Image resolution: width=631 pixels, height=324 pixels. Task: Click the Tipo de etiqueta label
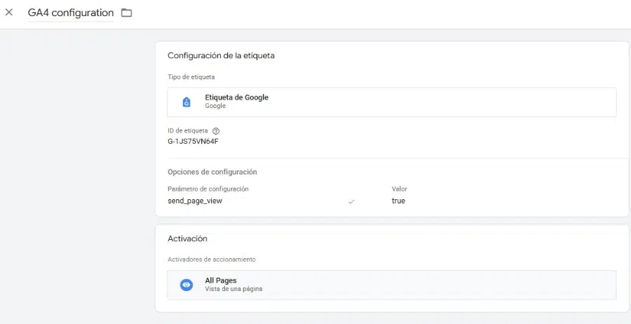coord(191,77)
